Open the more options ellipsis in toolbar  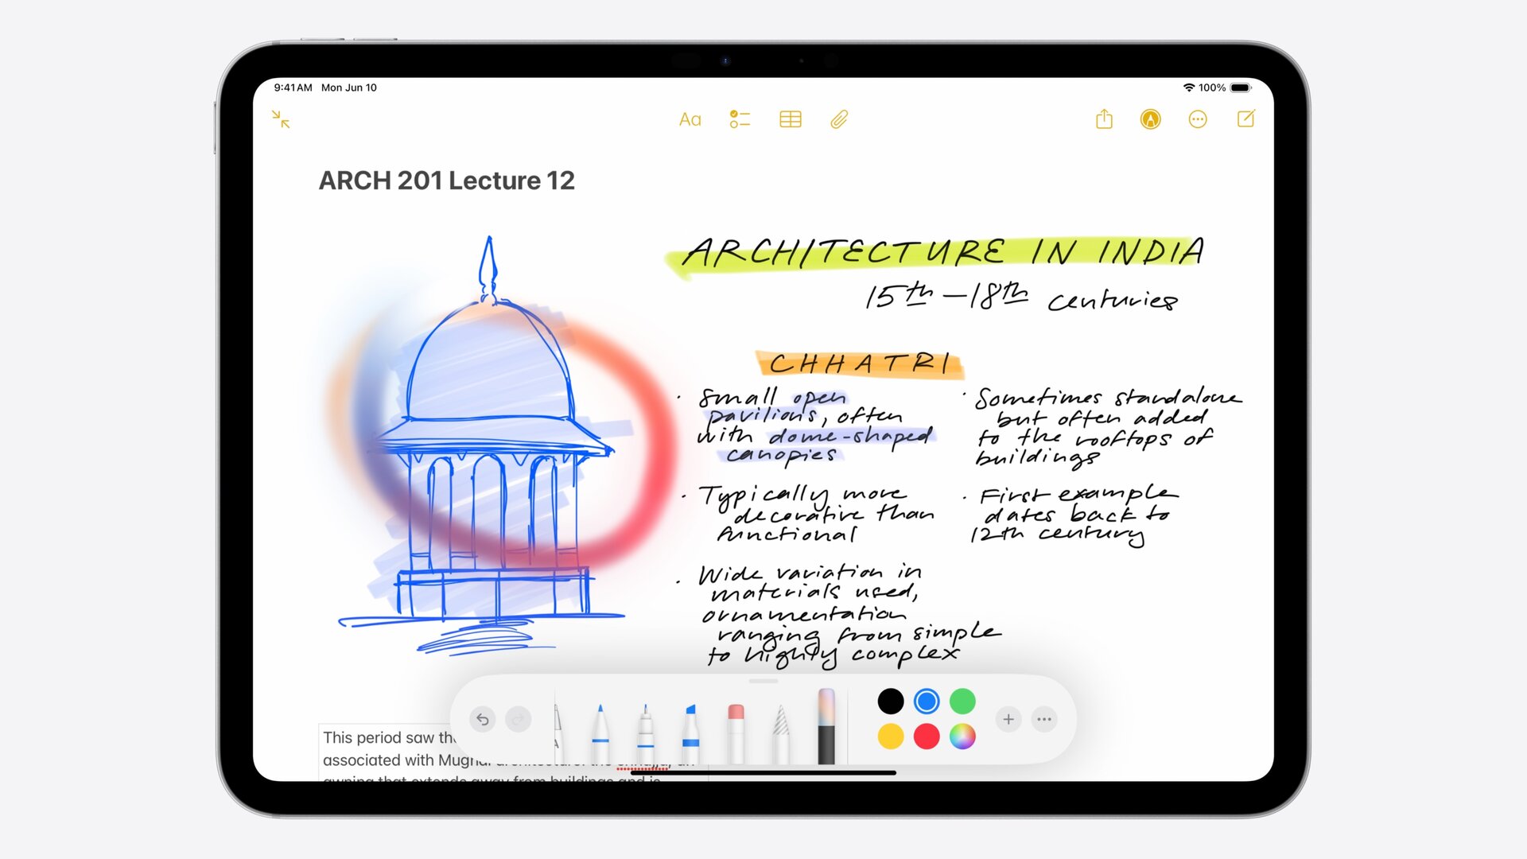point(1198,119)
